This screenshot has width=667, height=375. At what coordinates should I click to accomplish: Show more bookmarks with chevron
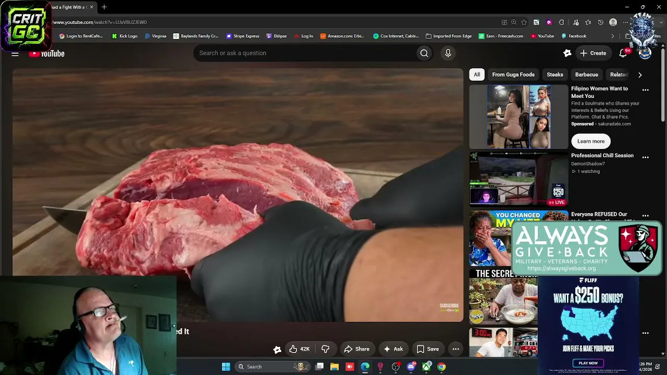coord(613,36)
